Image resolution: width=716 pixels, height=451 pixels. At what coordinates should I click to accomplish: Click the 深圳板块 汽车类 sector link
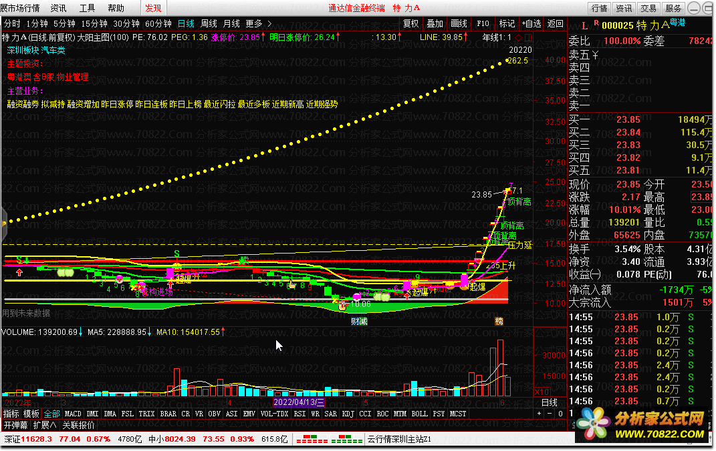(x=36, y=50)
